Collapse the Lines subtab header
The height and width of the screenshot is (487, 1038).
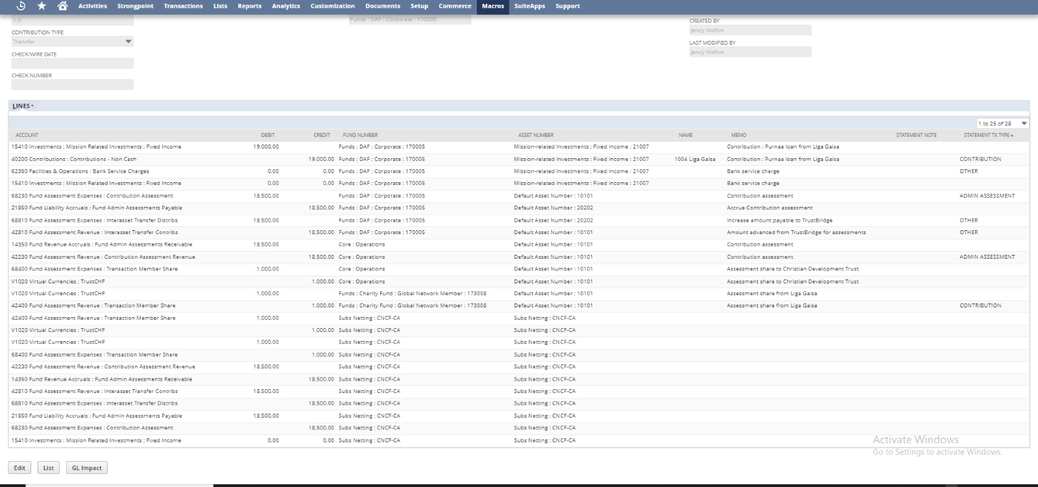click(21, 106)
